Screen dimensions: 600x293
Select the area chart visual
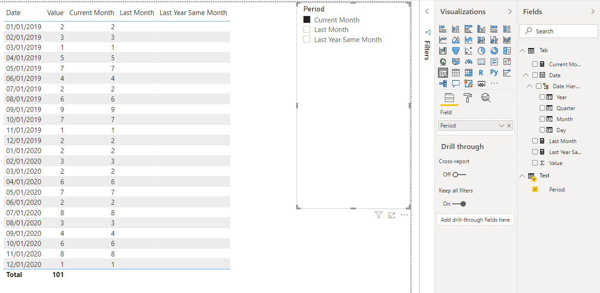coord(456,40)
